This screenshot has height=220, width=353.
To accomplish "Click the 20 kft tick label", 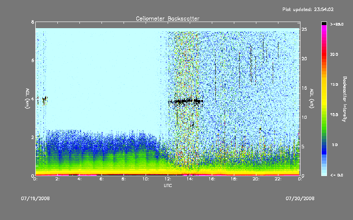I will pyautogui.click(x=304, y=59).
